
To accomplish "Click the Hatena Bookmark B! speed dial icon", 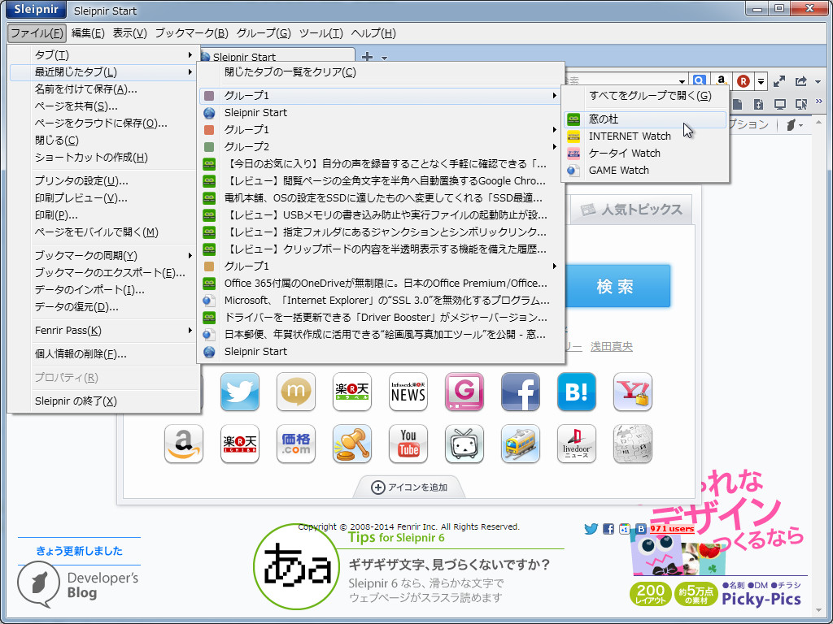I will tap(576, 392).
